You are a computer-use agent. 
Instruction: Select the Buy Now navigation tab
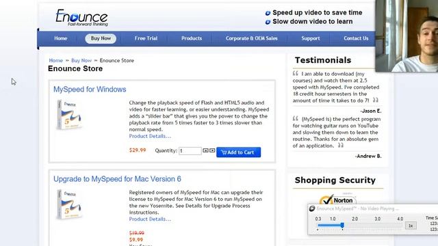click(101, 38)
